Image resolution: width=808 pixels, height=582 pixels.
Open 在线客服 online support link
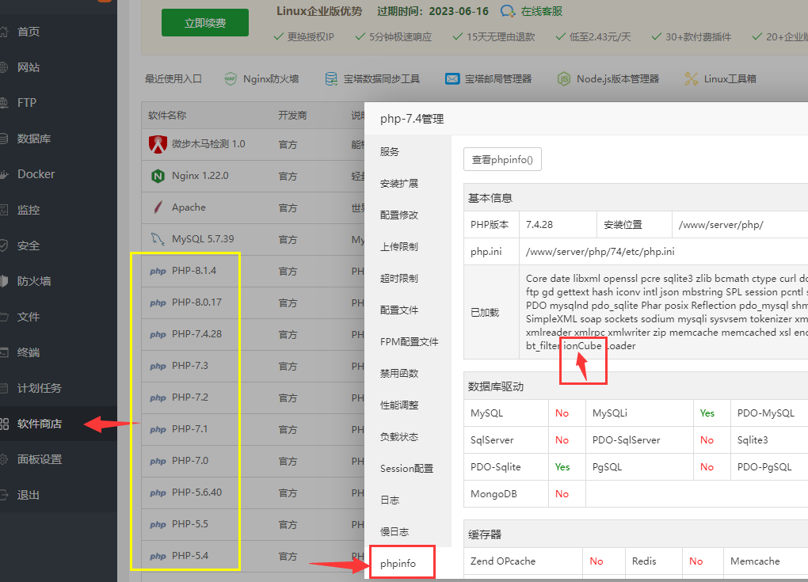541,11
